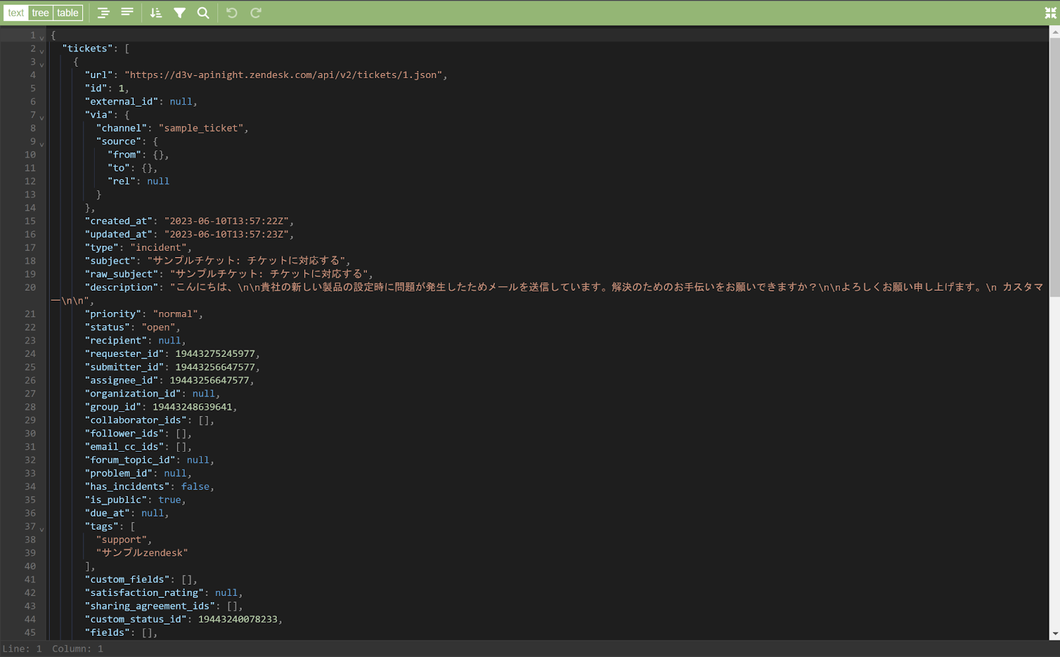Switch to tree mode
The width and height of the screenshot is (1060, 657).
(40, 13)
